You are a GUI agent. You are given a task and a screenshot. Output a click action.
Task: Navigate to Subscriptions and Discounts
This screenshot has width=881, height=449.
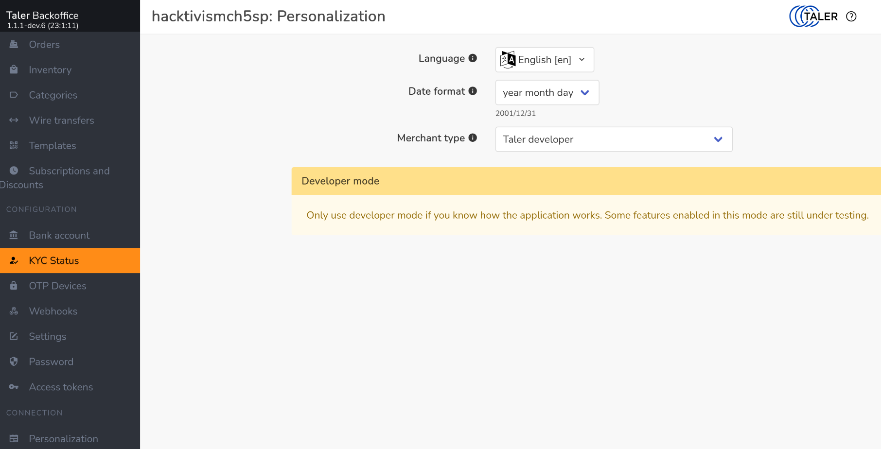[x=69, y=171]
